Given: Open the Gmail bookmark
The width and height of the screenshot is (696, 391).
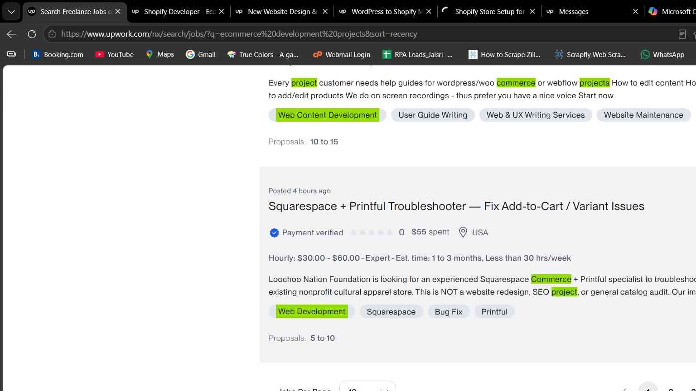Looking at the screenshot, I should (201, 54).
